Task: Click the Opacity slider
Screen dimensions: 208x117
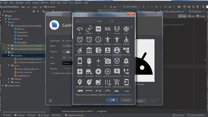Action: coord(67,69)
